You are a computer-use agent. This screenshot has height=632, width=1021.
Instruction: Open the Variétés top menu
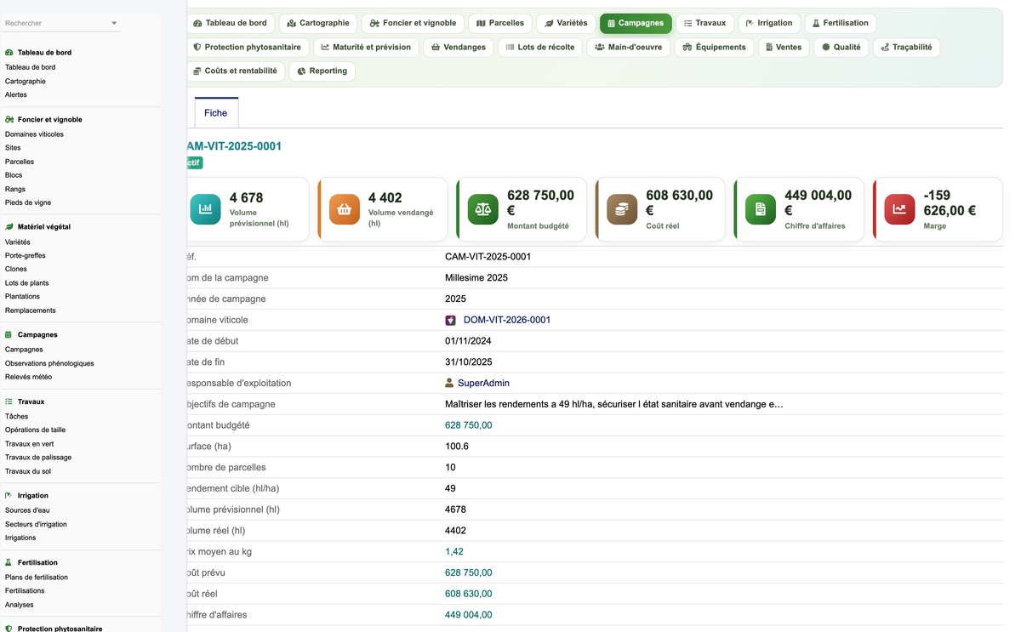point(566,23)
